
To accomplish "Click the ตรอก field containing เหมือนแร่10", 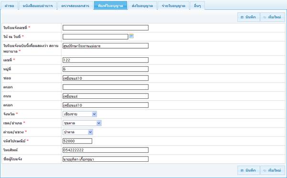I will point(106,105).
